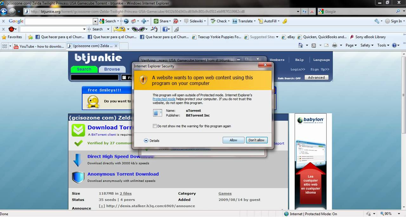Viewport: 406px width, 217px height.
Task: Open the eBay favorites bar link
Action: click(x=288, y=37)
